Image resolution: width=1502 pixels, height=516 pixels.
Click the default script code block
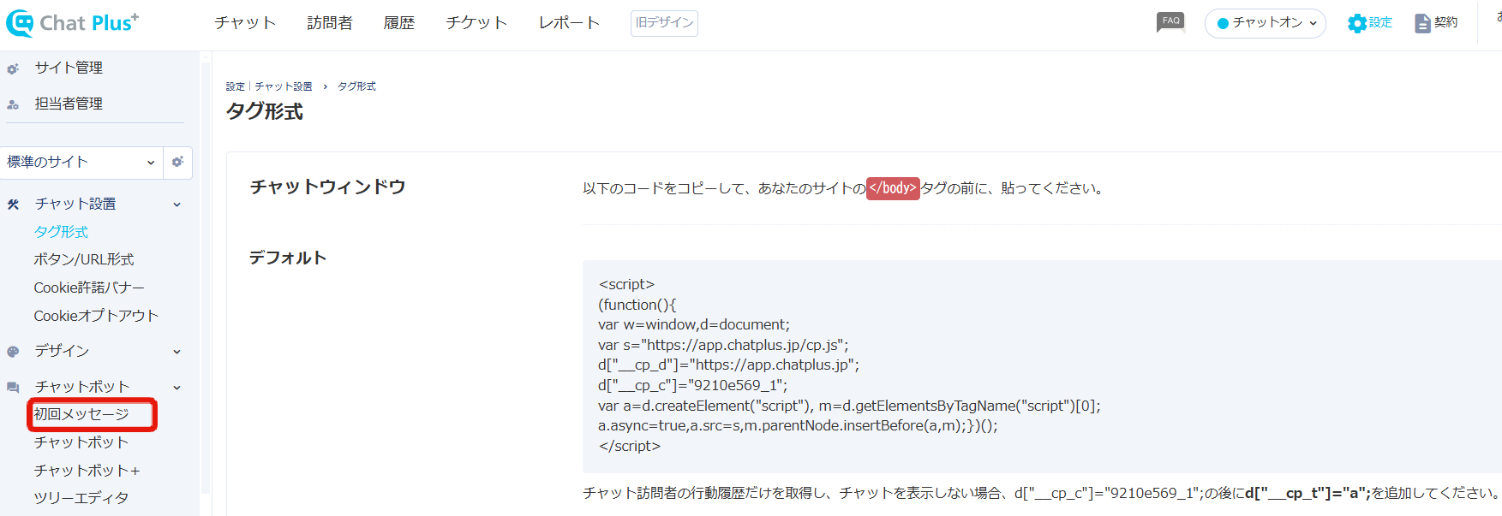1042,366
